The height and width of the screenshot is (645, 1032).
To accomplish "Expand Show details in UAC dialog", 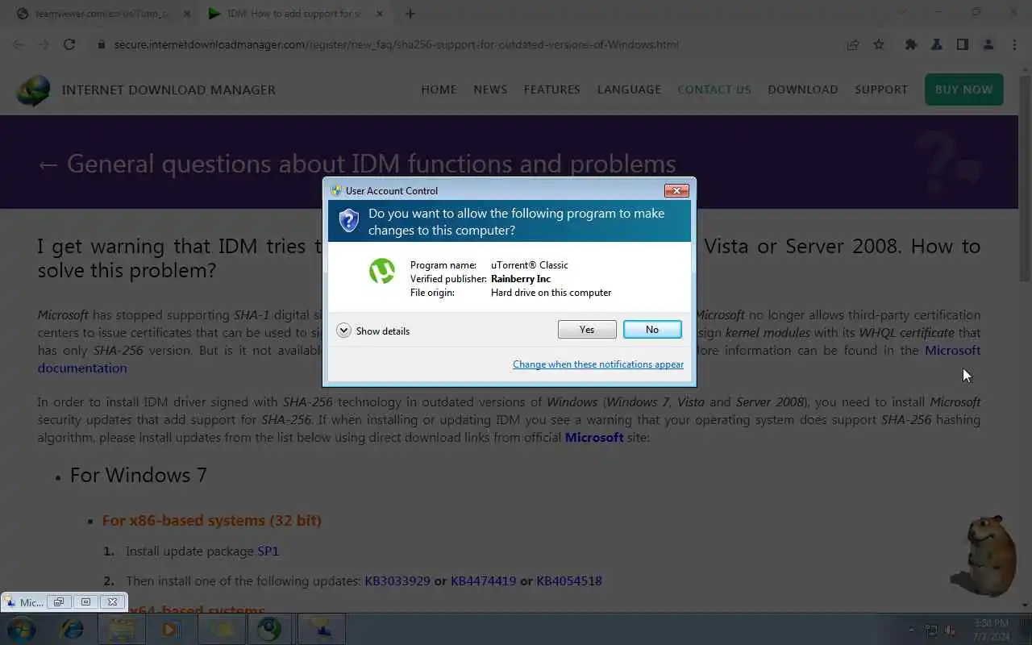I will [373, 331].
